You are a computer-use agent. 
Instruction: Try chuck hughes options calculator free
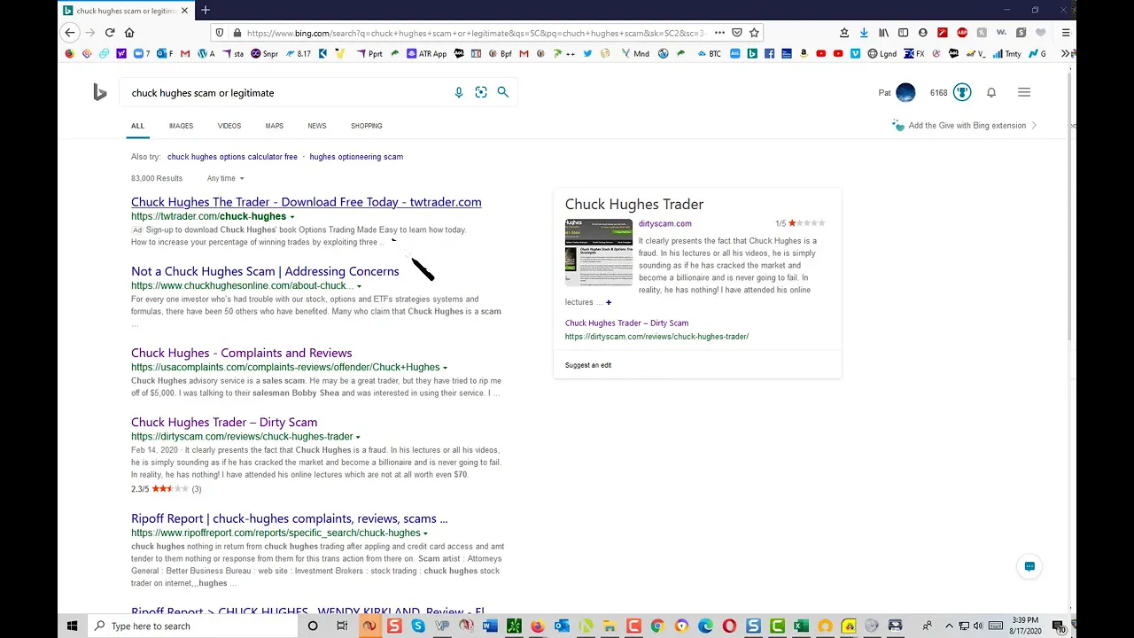click(x=232, y=157)
